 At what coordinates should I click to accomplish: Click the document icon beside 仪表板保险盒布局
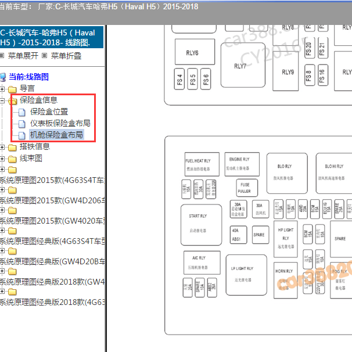tap(21, 124)
